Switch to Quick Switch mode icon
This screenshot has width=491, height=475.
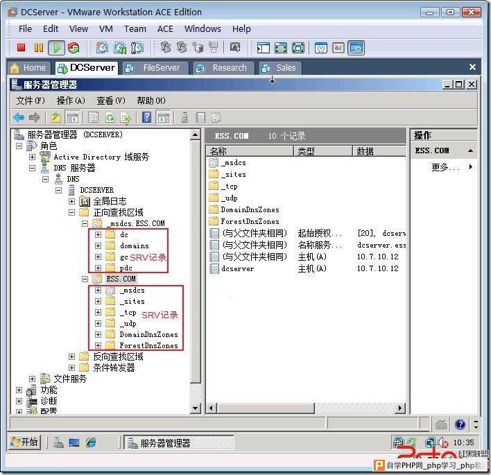click(x=281, y=48)
